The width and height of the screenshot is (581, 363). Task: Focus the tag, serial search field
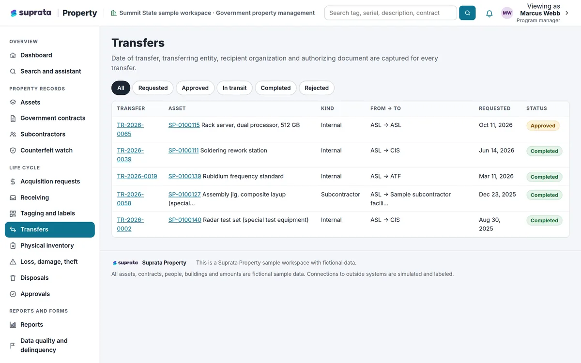point(390,13)
